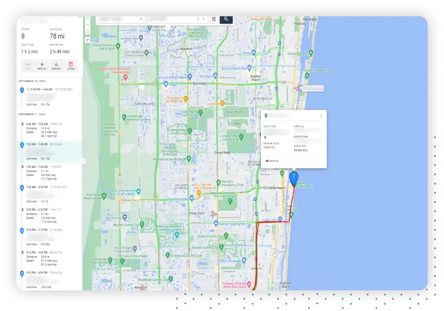Screen dimensions: 444x311
Task: Collapse the trip history side panel
Action: coord(83,161)
